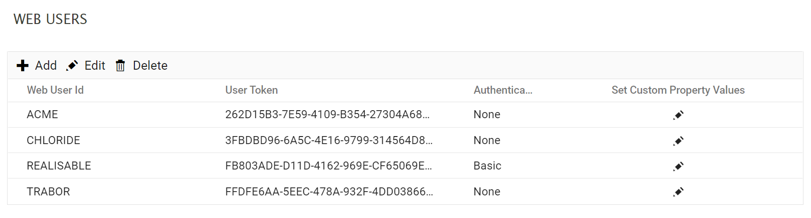
Task: Click the Authentication column header
Action: pyautogui.click(x=503, y=90)
